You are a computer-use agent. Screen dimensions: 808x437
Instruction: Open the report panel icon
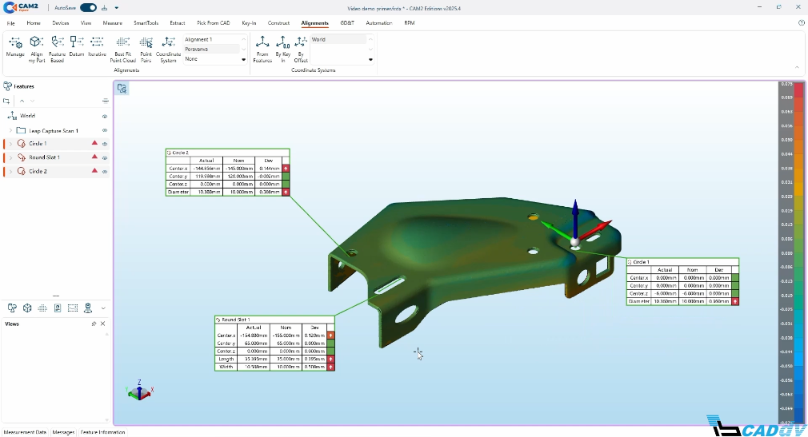click(58, 308)
